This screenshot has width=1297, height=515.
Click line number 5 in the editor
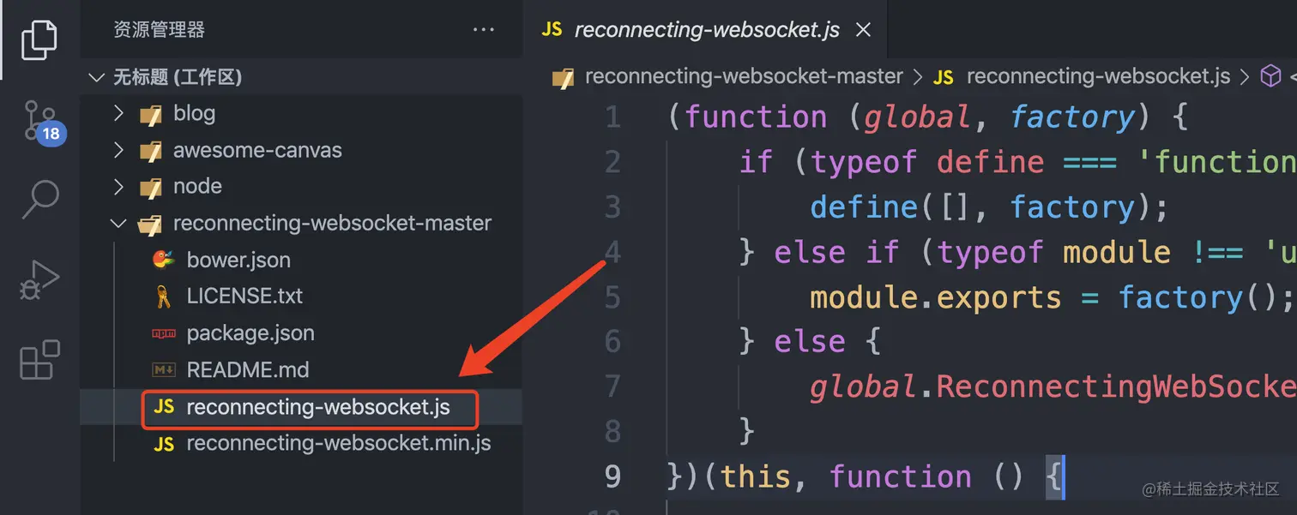[614, 296]
